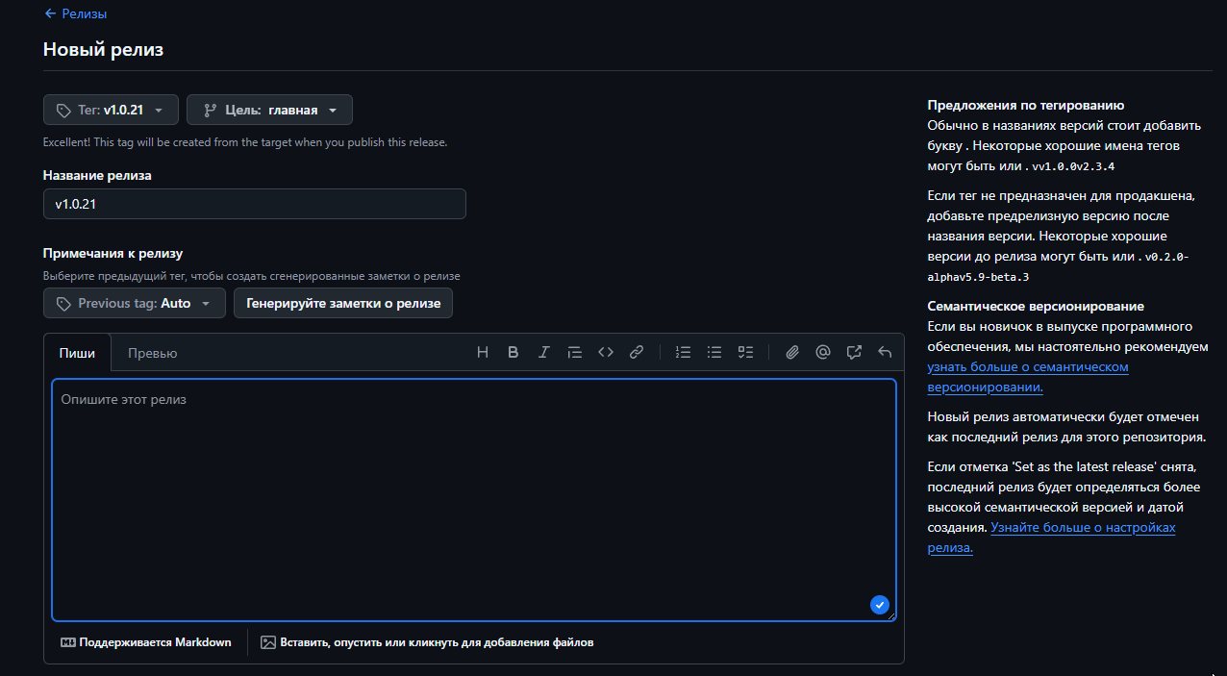Click Вставить, опустить или кликнуть для добавления файлов
This screenshot has height=676, width=1227.
(x=427, y=642)
